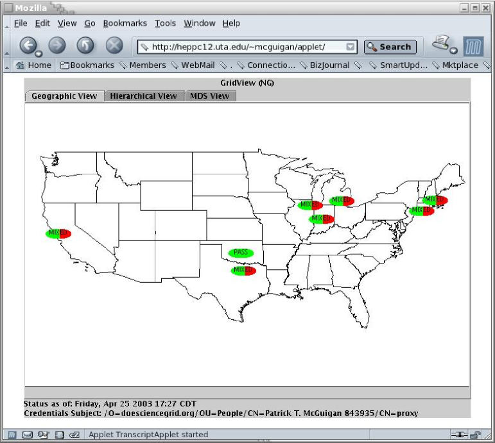Collapse the navigation toolbar with its grippy
Viewport: 495px width, 443px height.
click(x=7, y=46)
